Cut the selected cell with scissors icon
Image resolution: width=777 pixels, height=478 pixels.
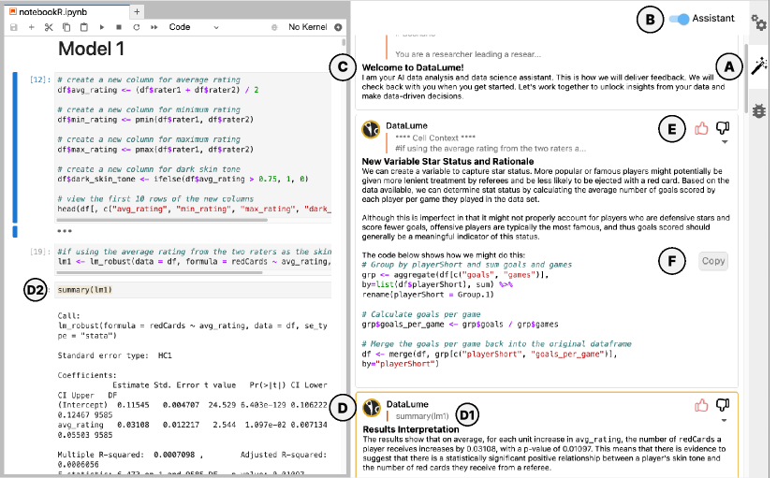tap(49, 27)
